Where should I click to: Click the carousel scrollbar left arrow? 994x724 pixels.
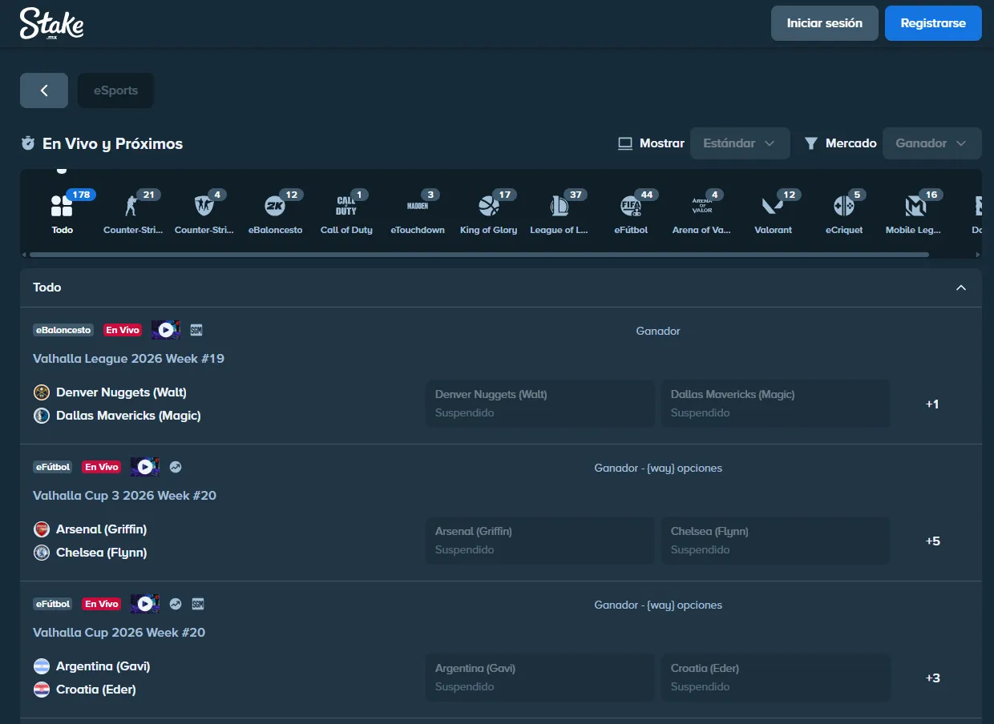[x=24, y=255]
